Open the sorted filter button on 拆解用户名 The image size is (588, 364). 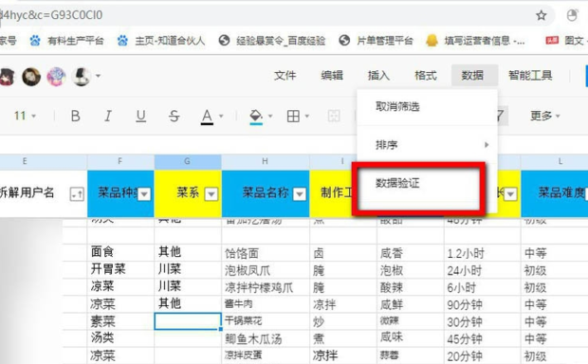pyautogui.click(x=77, y=194)
